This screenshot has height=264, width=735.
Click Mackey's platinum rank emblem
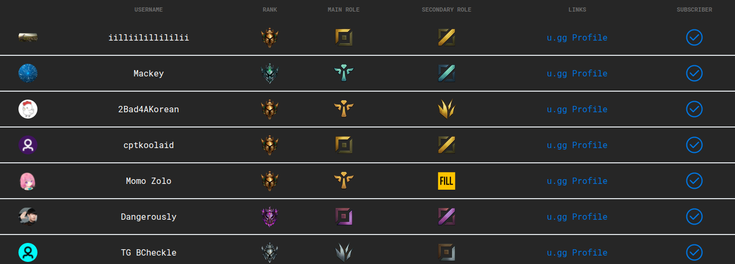click(269, 73)
